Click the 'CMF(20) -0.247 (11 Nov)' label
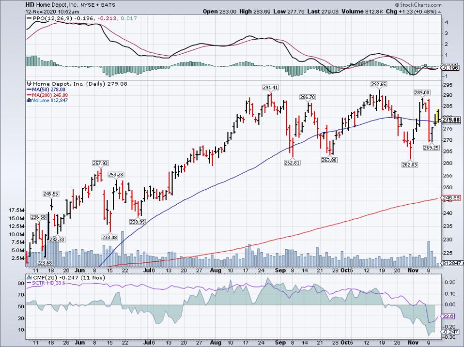The width and height of the screenshot is (464, 347). point(68,278)
